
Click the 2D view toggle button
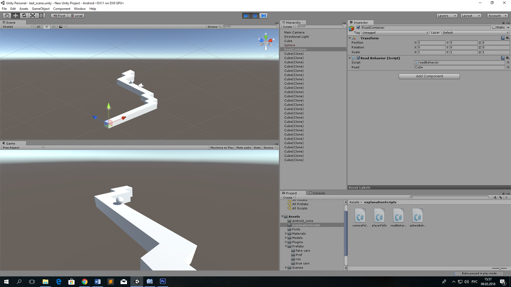point(39,27)
